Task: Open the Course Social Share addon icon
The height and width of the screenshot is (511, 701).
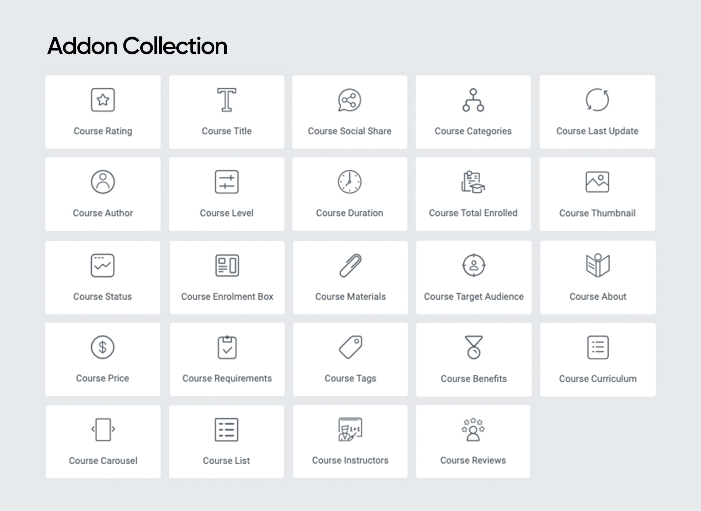Action: 349,100
